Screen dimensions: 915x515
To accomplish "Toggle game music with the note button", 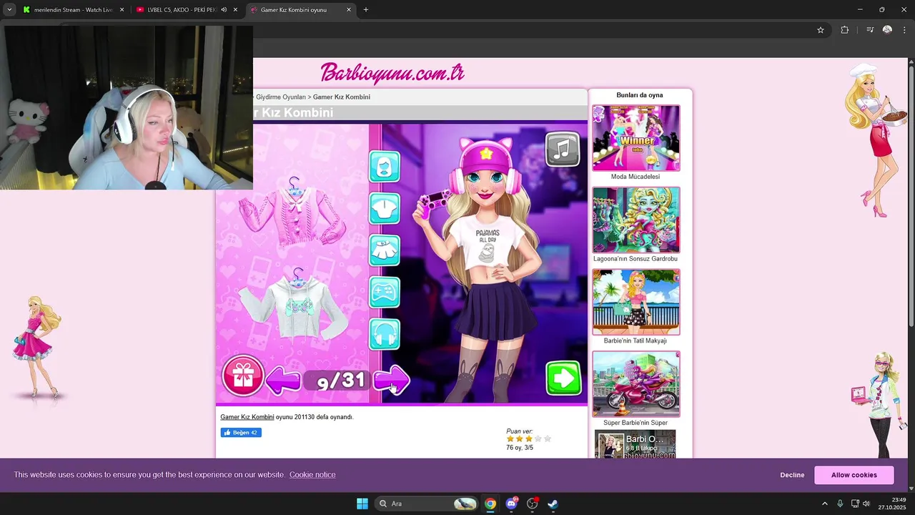I will (563, 149).
